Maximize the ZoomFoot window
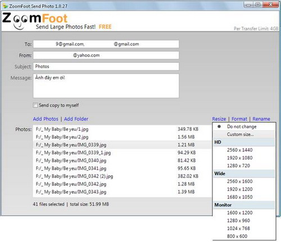The height and width of the screenshot is (242, 281). 258,5
